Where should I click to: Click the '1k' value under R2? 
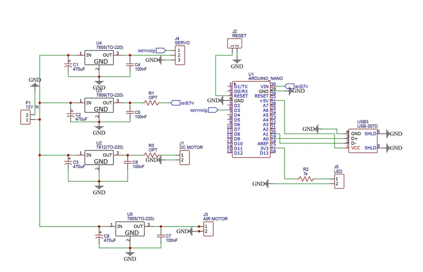[x=305, y=174]
